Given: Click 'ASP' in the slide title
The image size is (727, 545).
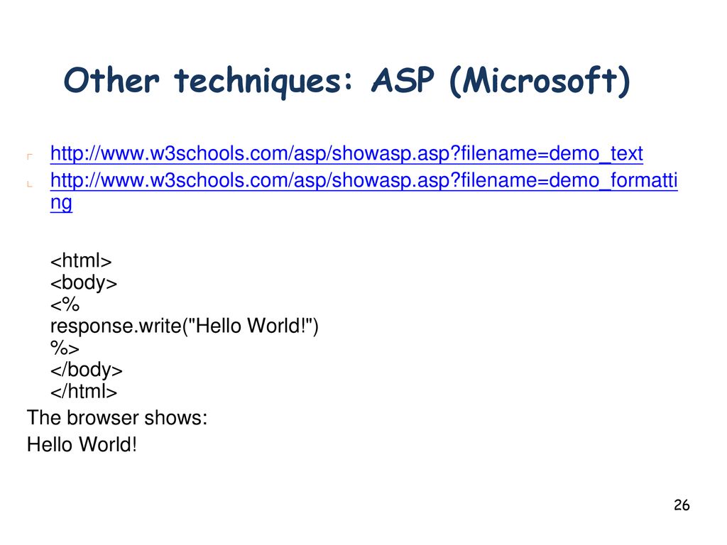Looking at the screenshot, I should pos(403,79).
